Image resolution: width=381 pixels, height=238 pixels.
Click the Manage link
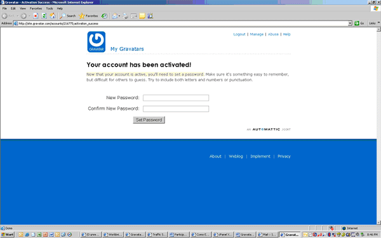point(257,34)
